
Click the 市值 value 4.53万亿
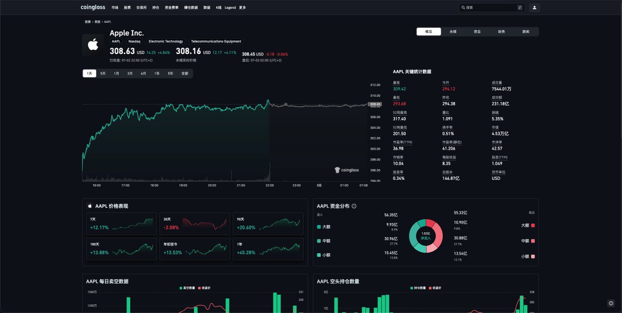coord(501,134)
